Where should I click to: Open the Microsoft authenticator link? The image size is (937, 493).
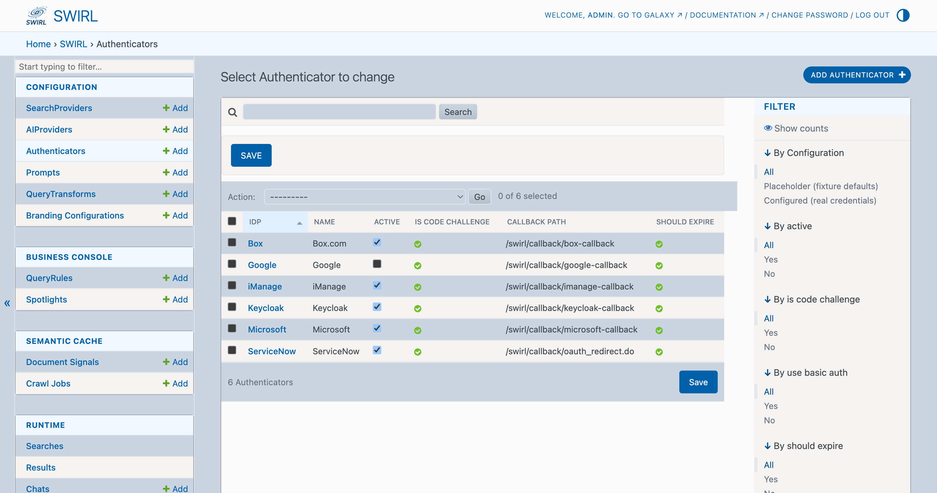click(x=267, y=330)
